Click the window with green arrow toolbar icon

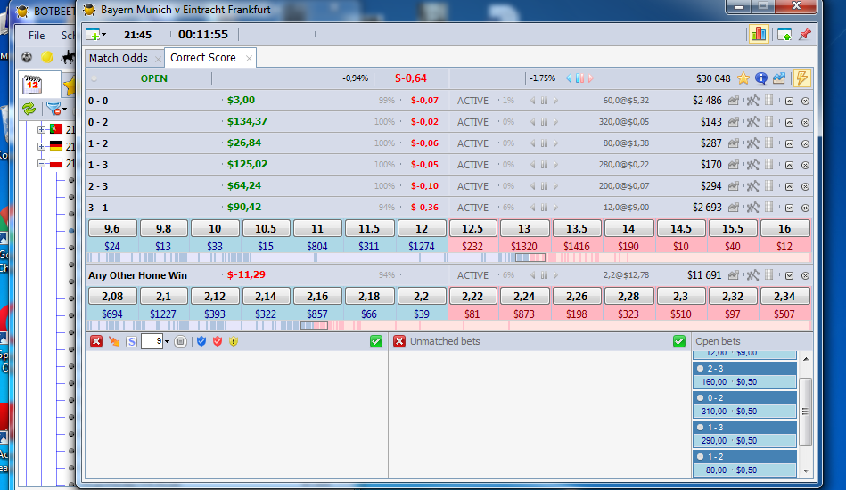tap(784, 35)
